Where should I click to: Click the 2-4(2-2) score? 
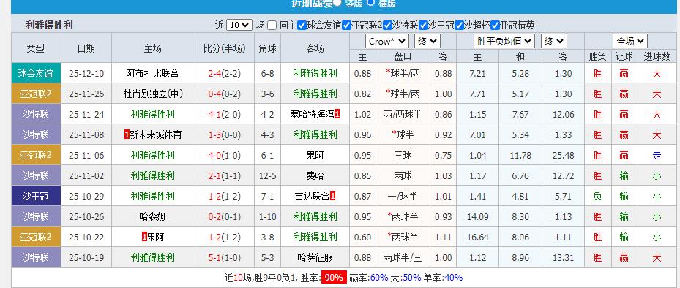pyautogui.click(x=224, y=74)
